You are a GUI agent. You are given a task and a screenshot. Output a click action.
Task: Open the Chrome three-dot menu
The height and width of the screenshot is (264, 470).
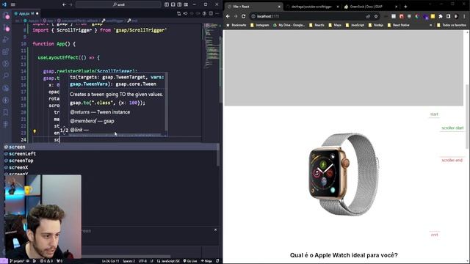(464, 16)
